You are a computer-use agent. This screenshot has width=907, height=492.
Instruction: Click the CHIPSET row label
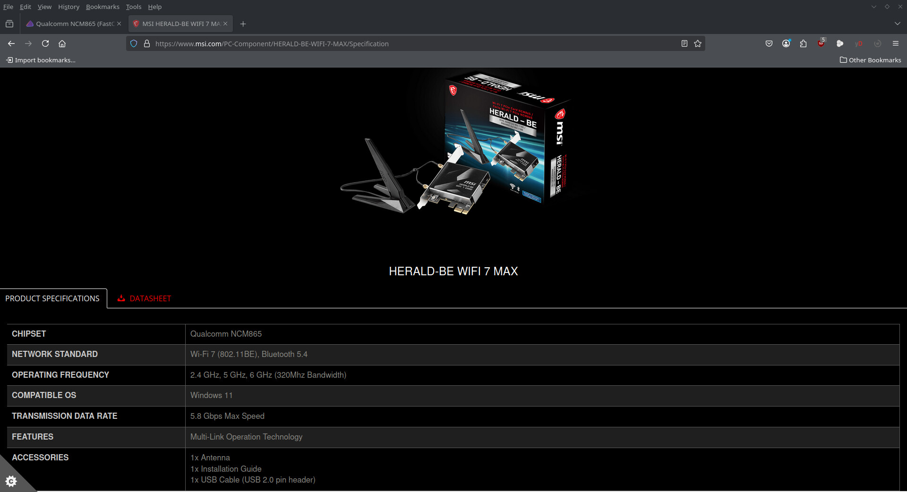pos(29,334)
